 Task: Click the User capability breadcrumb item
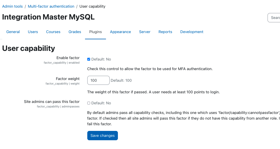(x=92, y=7)
